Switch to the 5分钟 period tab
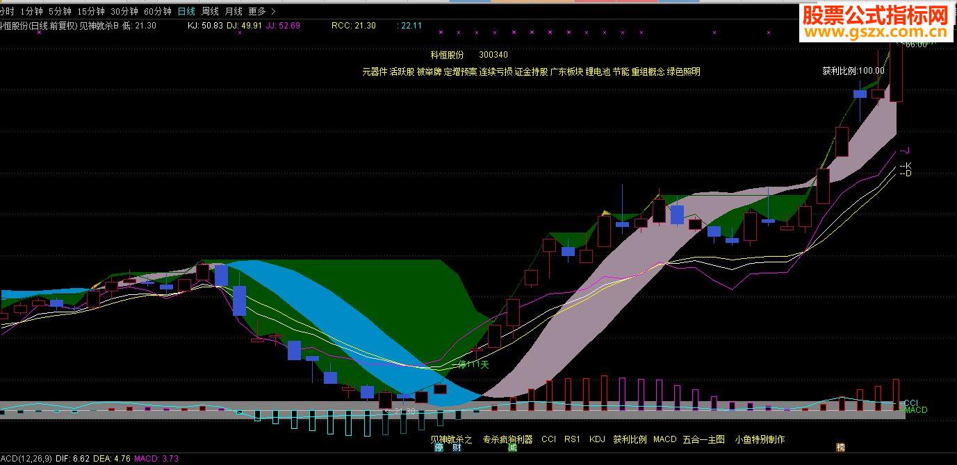The height and width of the screenshot is (465, 957). pyautogui.click(x=60, y=11)
